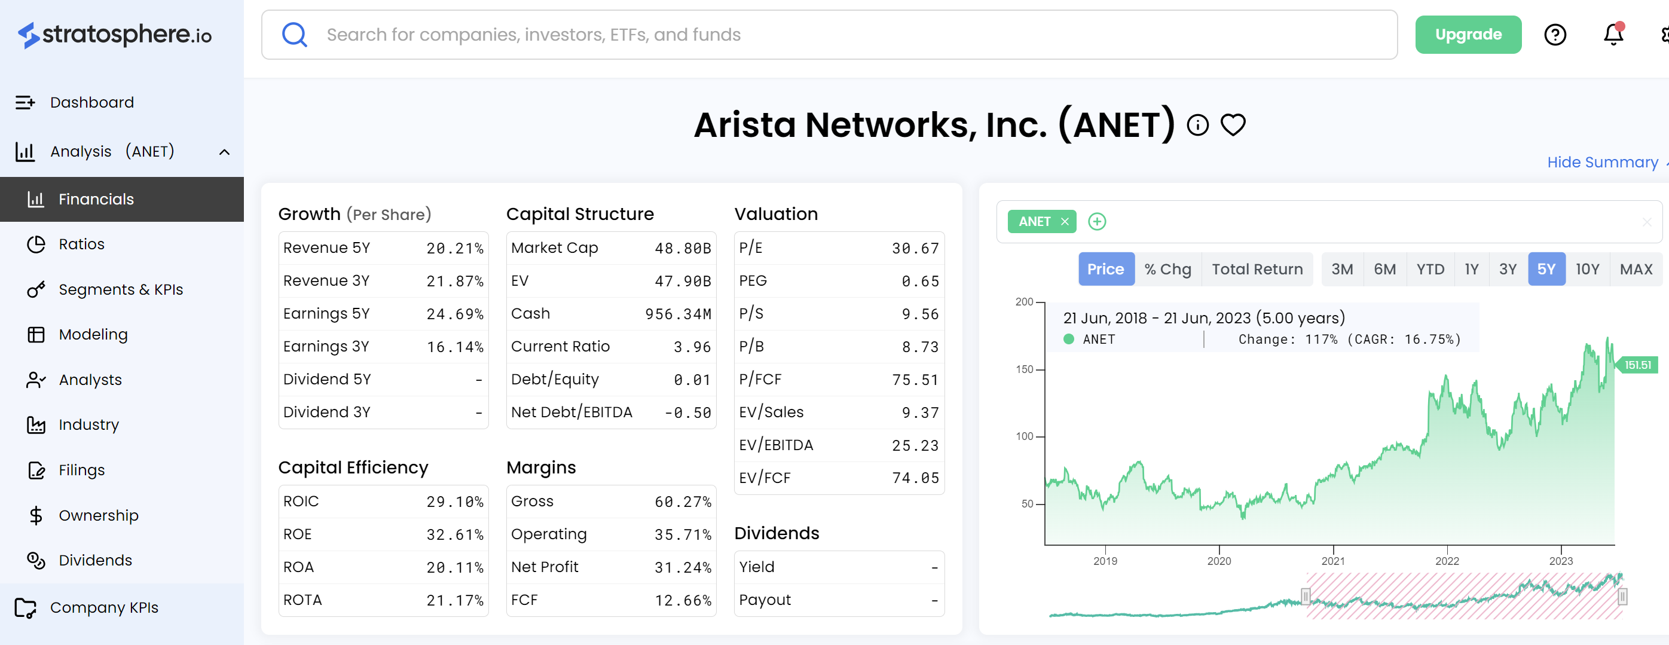Click the company info icon next to ANET title

click(1197, 125)
